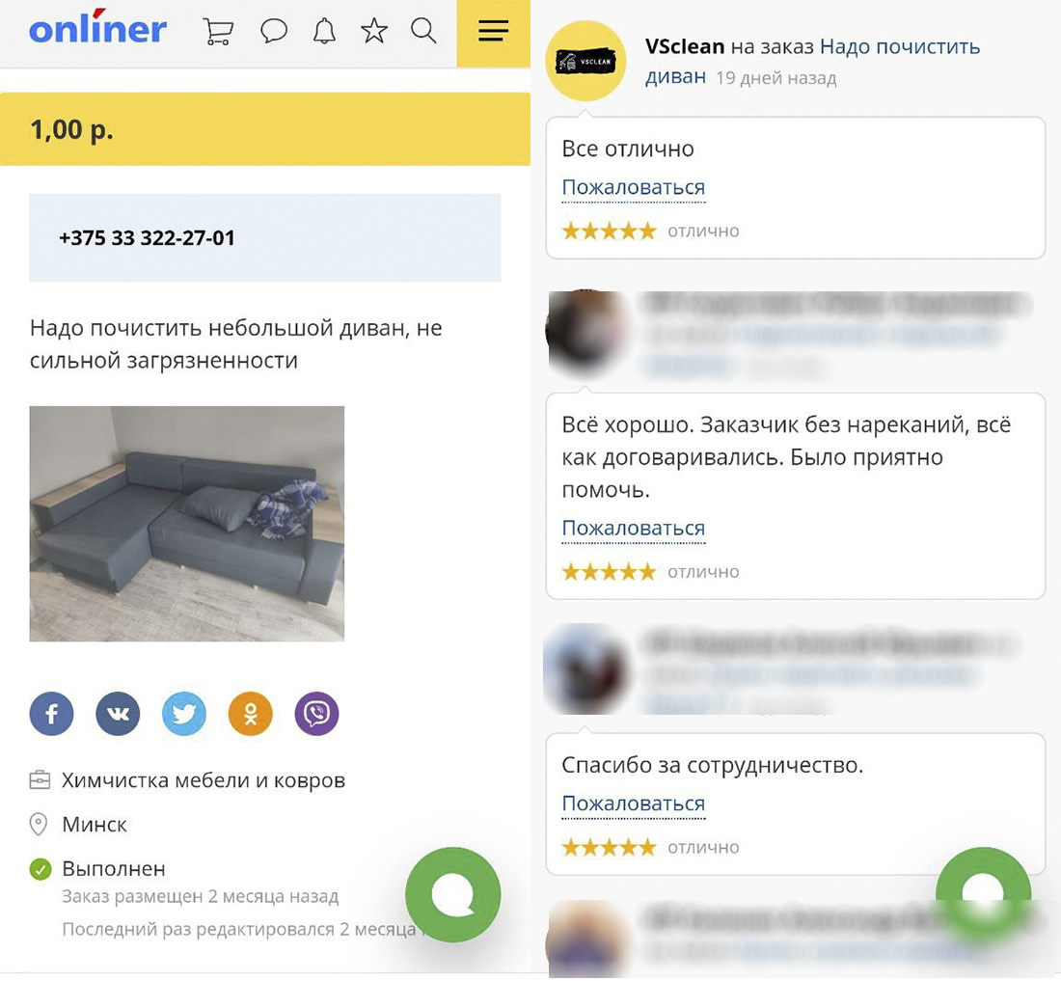1061x981 pixels.
Task: Open VSclean profile avatar
Action: coord(586,61)
